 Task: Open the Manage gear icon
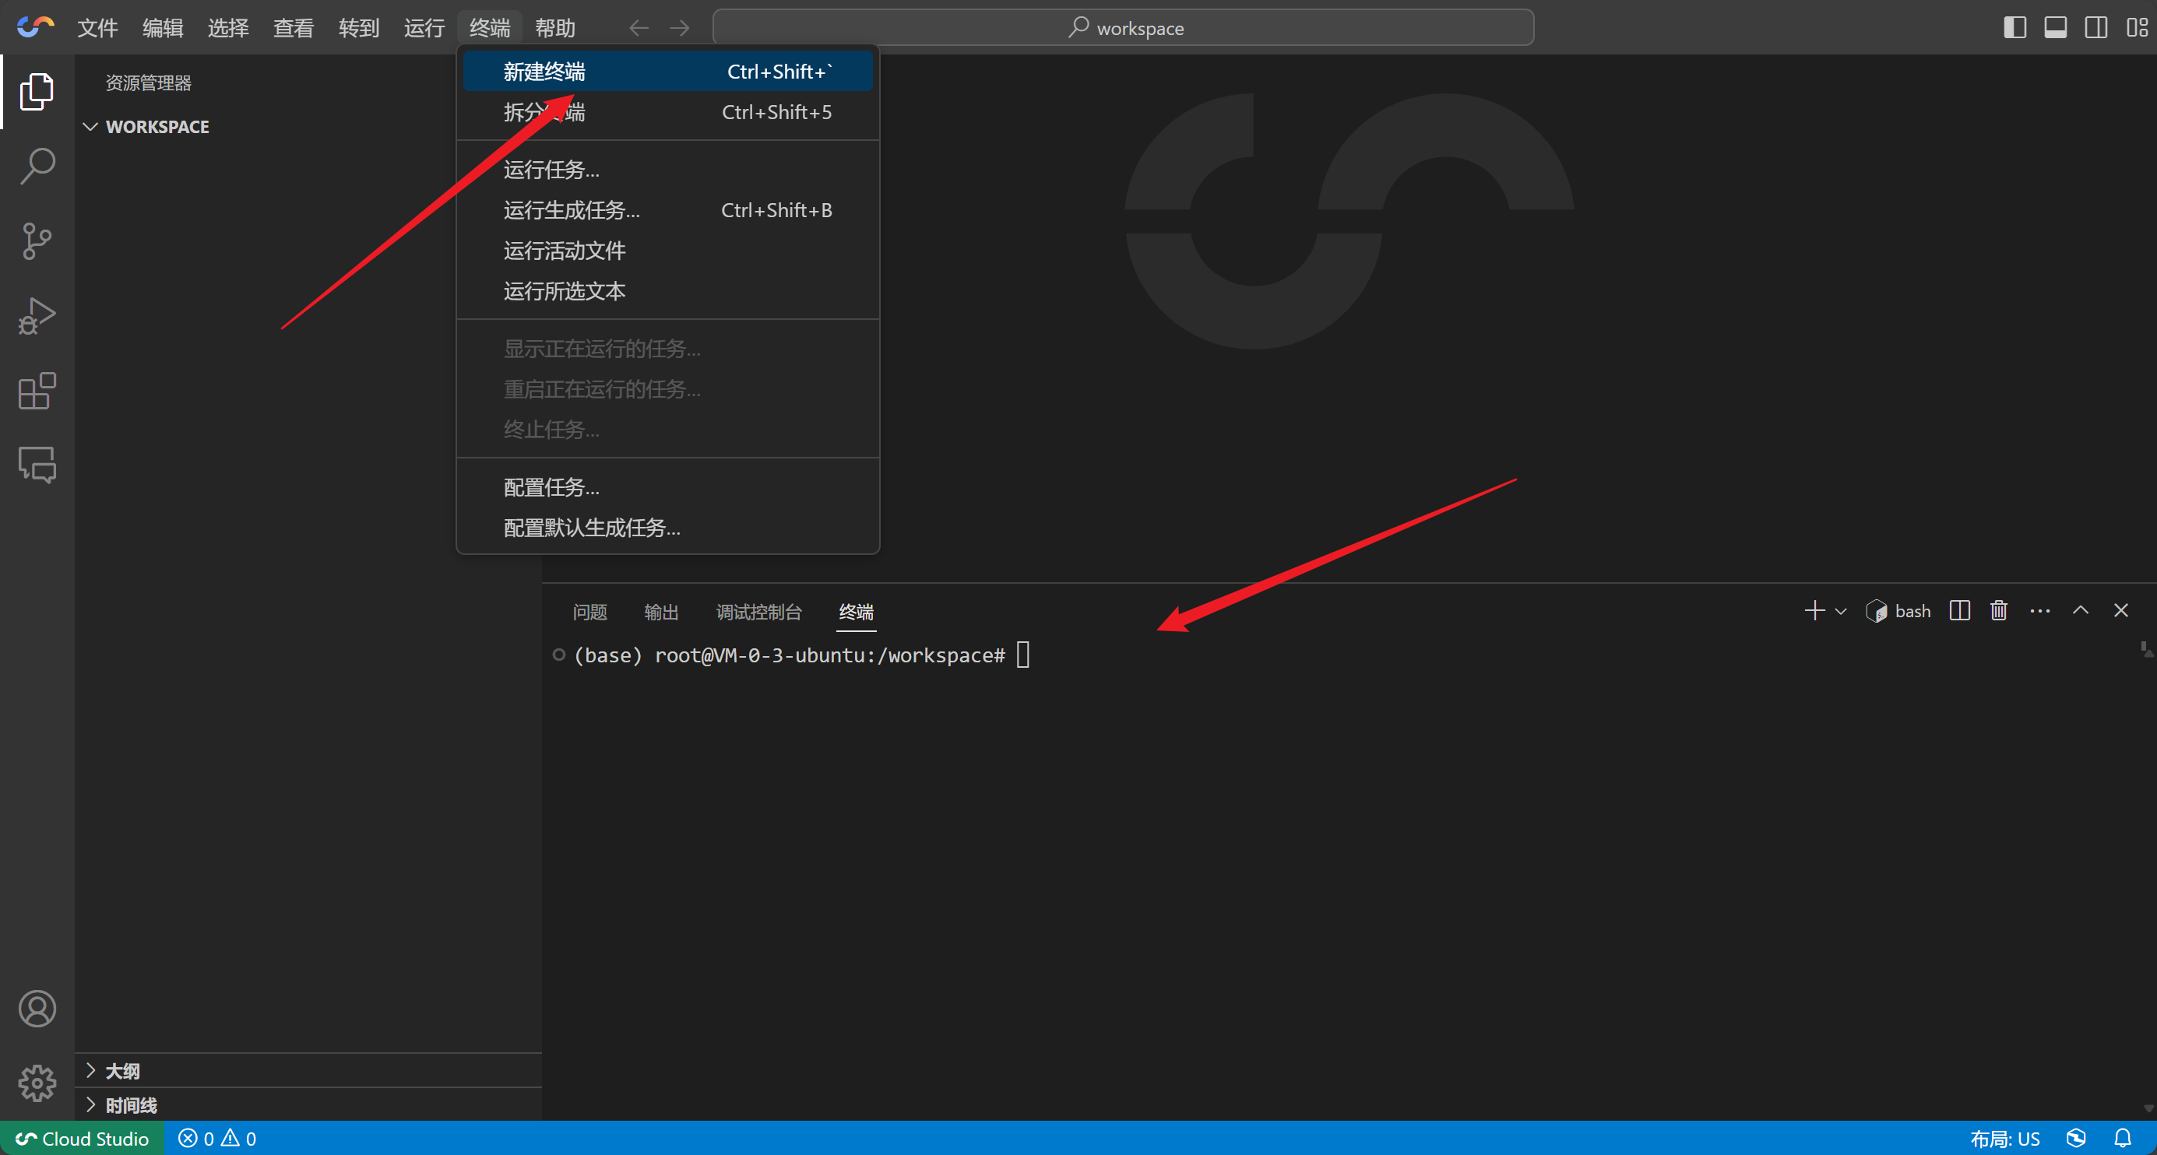click(37, 1083)
